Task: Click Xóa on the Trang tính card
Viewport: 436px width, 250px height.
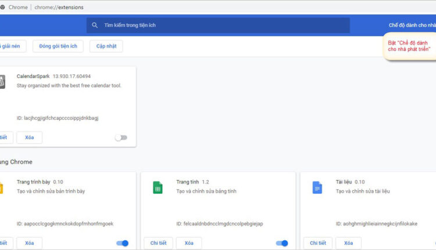Action: (189, 243)
